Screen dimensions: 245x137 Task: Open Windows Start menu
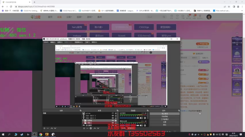tap(3, 134)
